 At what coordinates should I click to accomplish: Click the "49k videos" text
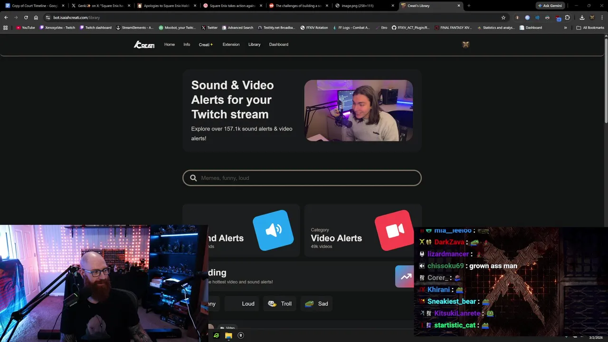[x=322, y=247]
